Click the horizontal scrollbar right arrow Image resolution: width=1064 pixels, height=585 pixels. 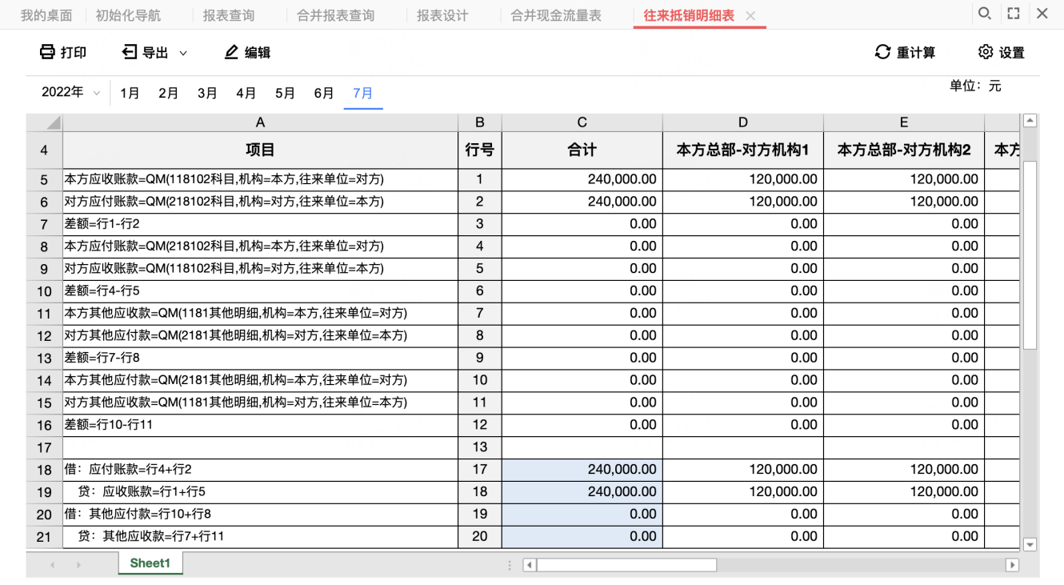tap(1013, 565)
